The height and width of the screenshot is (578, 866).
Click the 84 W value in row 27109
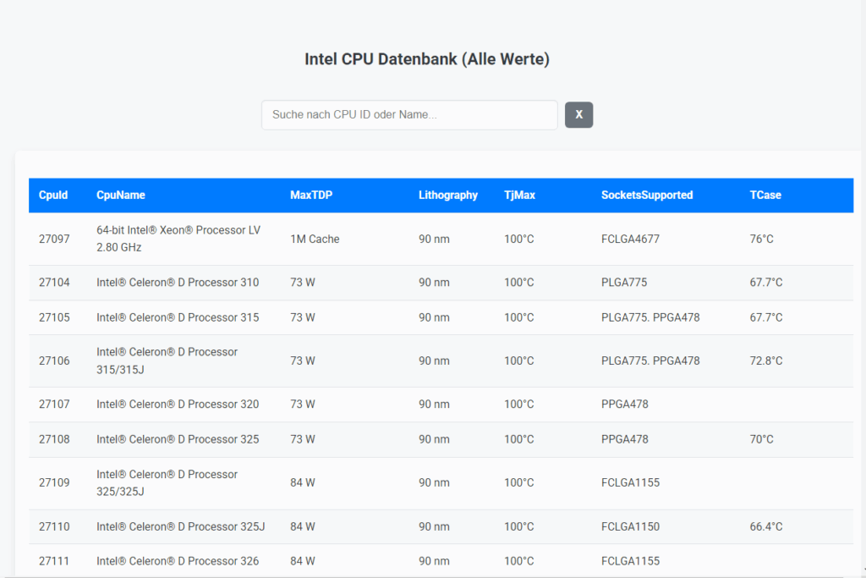(x=303, y=483)
